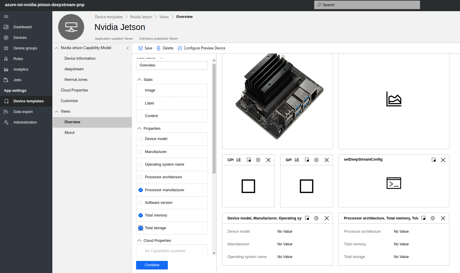The height and width of the screenshot is (273, 460).
Task: Open settings gear on GPU tile
Action: [316, 160]
